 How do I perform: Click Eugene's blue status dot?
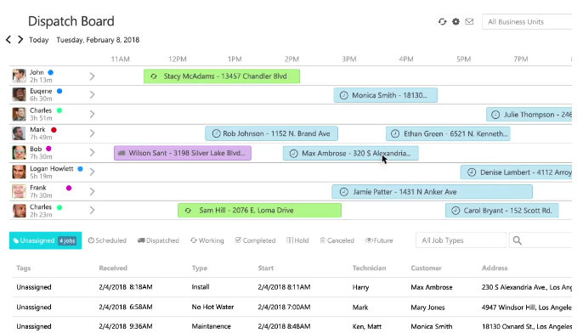[59, 91]
